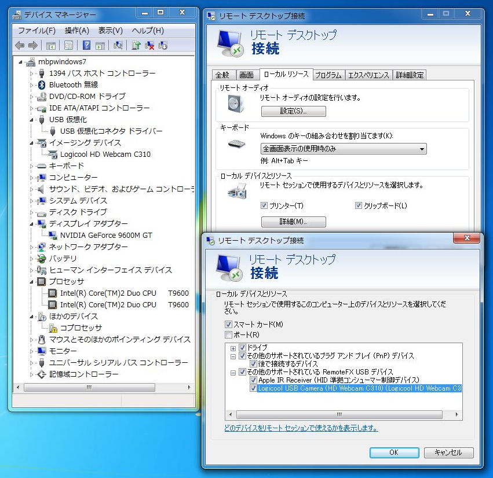Viewport: 493px width, 478px height.
Task: Select the コプロセッサ warning device icon
Action: pos(53,328)
